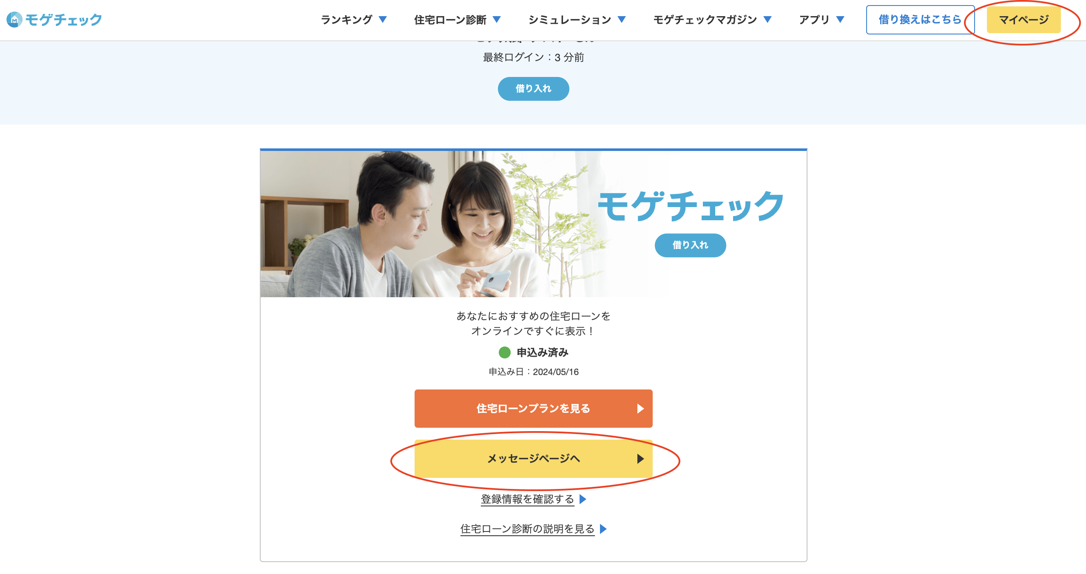Select ランキング in the navigation menu
This screenshot has height=574, width=1086.
pos(347,19)
